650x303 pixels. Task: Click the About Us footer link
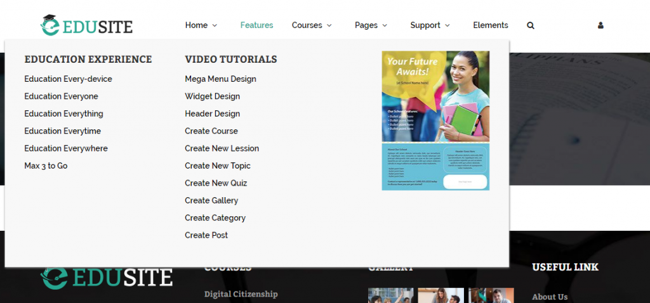click(550, 297)
